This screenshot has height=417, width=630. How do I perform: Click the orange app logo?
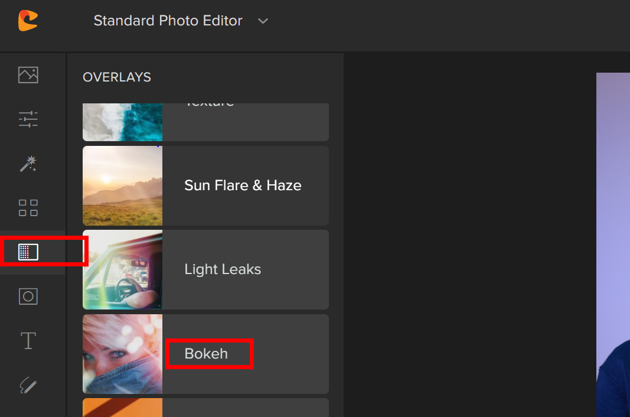click(x=28, y=21)
